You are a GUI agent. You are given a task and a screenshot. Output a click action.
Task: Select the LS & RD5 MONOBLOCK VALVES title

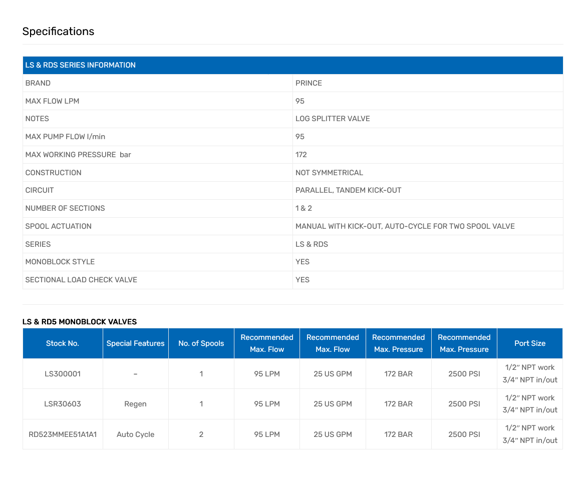pos(80,322)
